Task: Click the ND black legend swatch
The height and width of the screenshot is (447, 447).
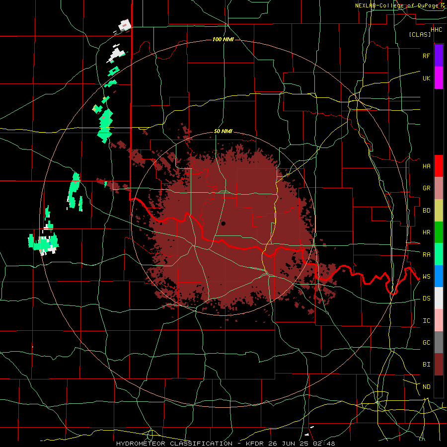Action: 439,386
